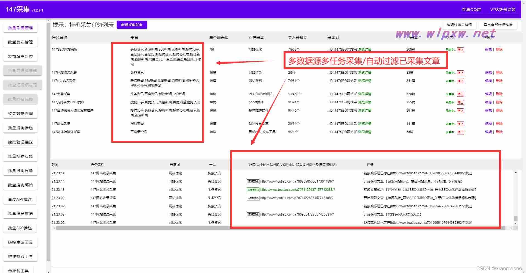The height and width of the screenshot is (273, 526).
Task: Open 伪原创工具 in sidebar
Action: pyautogui.click(x=18, y=270)
